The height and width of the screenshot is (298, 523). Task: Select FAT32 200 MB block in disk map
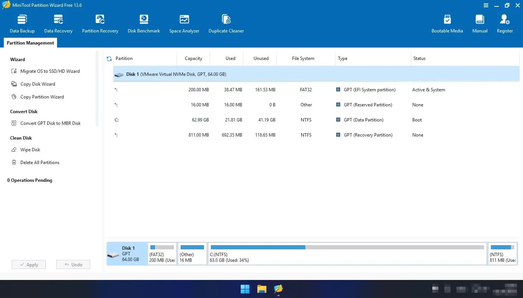pos(162,253)
